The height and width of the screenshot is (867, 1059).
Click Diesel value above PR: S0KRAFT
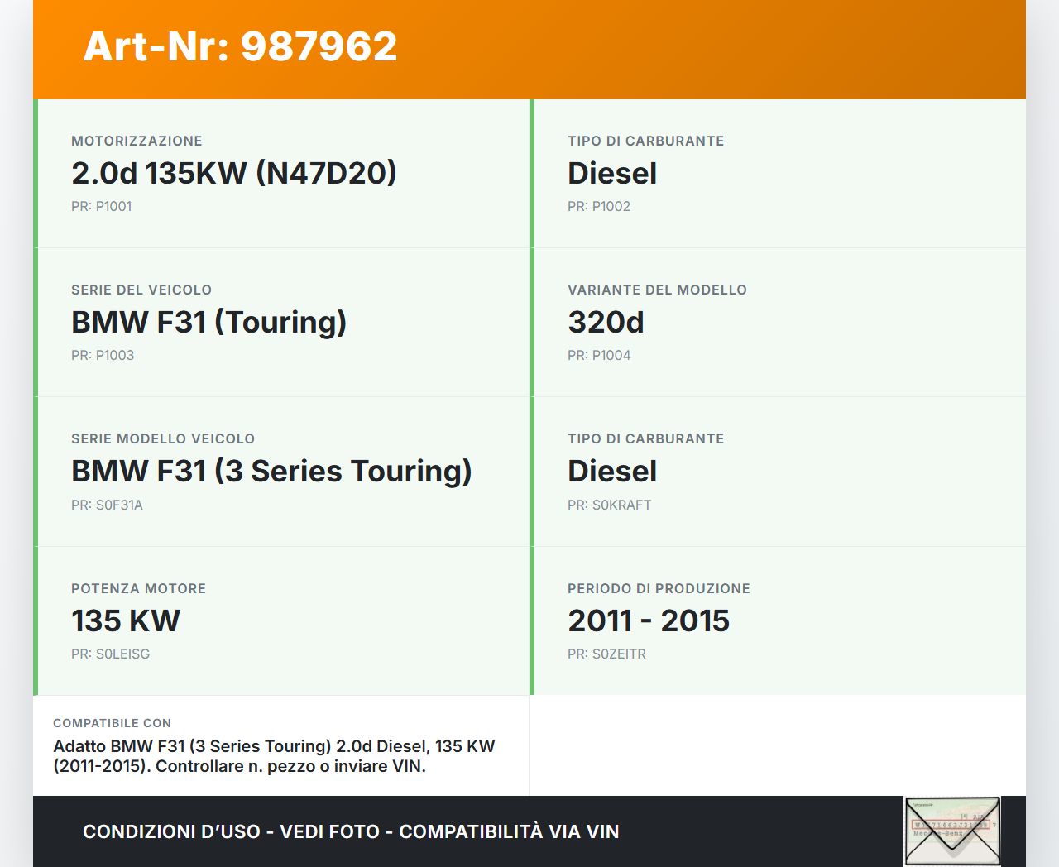click(612, 471)
